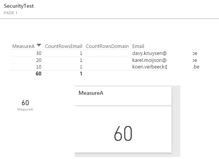Select the MeasureA value 30 cell
The width and height of the screenshot is (219, 159).
(x=39, y=53)
